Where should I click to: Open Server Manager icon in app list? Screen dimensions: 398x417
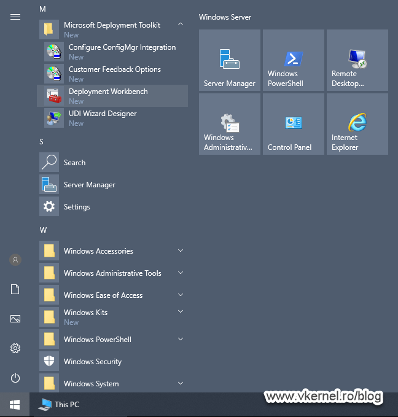click(x=49, y=184)
